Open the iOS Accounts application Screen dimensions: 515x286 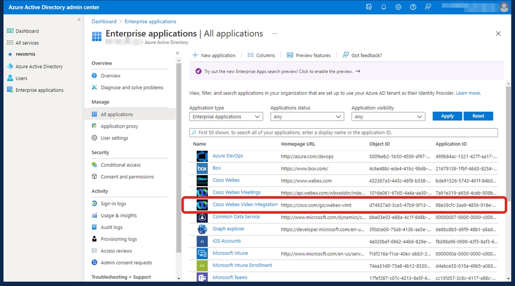(x=227, y=241)
